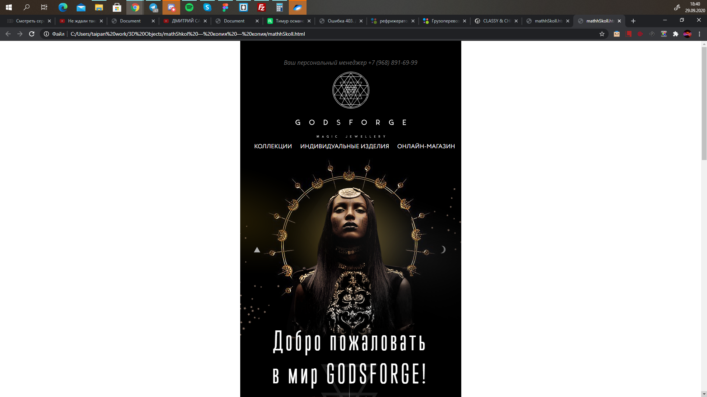
Task: Open Spotify from the taskbar
Action: click(189, 7)
